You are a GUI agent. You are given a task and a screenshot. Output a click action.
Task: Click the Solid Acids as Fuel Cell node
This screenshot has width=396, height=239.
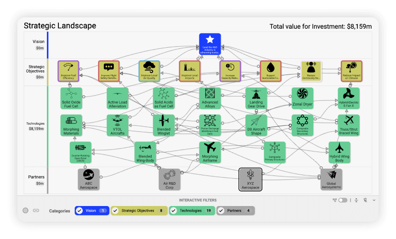coord(164,98)
